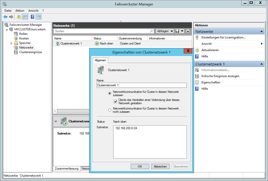Image resolution: width=268 pixels, height=181 pixels.
Task: Click the Up one level folder icon
Action: click(x=19, y=17)
